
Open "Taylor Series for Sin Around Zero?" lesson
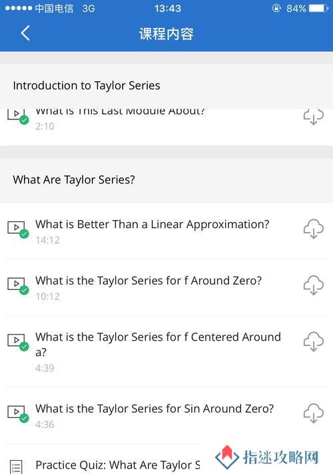155,409
